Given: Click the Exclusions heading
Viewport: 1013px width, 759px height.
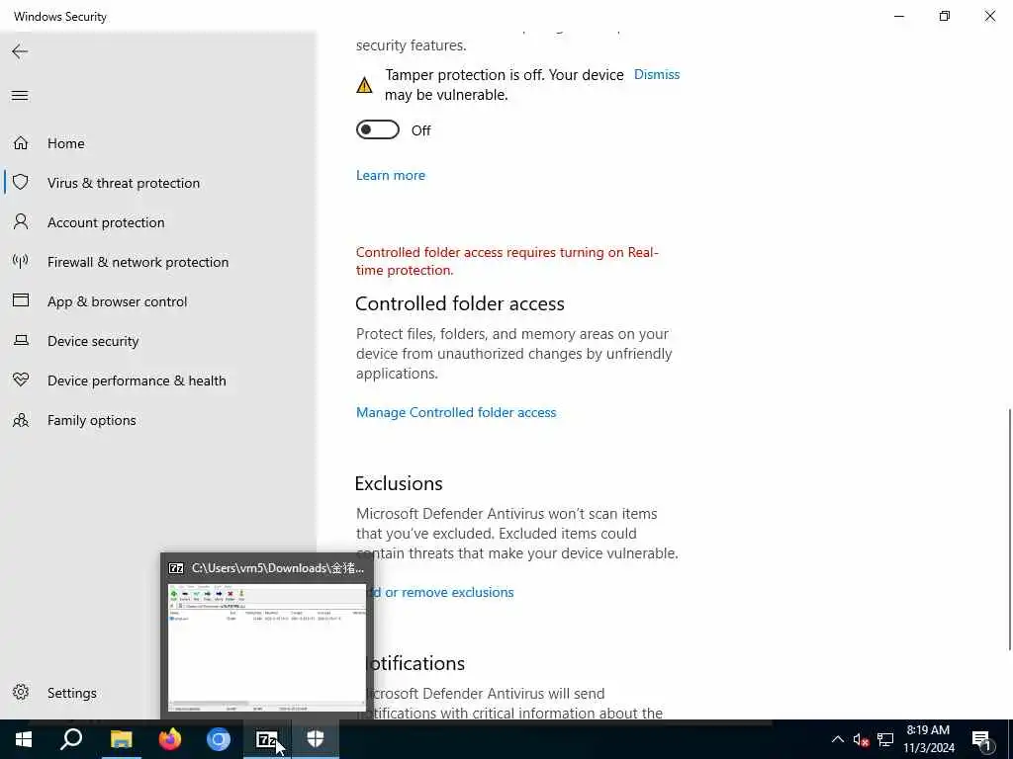Looking at the screenshot, I should 399,483.
